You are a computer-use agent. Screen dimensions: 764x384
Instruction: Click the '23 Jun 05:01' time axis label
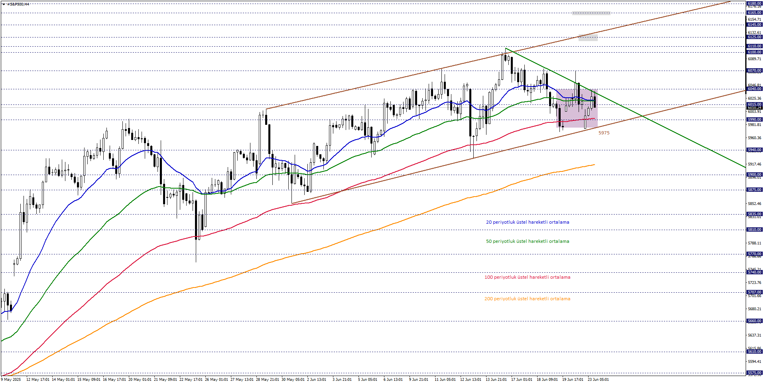coord(598,380)
